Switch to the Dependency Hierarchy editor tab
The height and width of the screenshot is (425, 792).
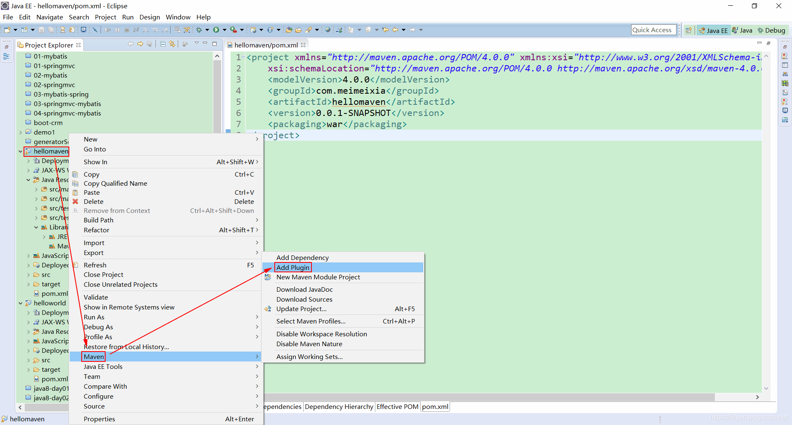[x=339, y=406]
